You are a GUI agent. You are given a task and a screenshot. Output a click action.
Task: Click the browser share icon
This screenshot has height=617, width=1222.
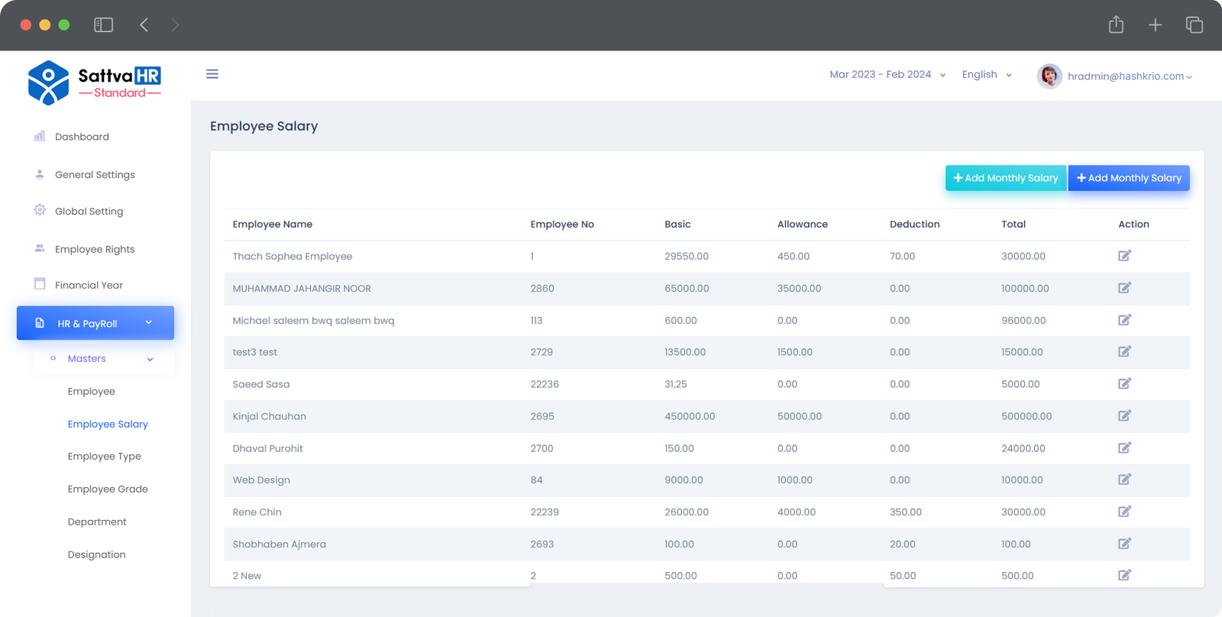[1116, 25]
